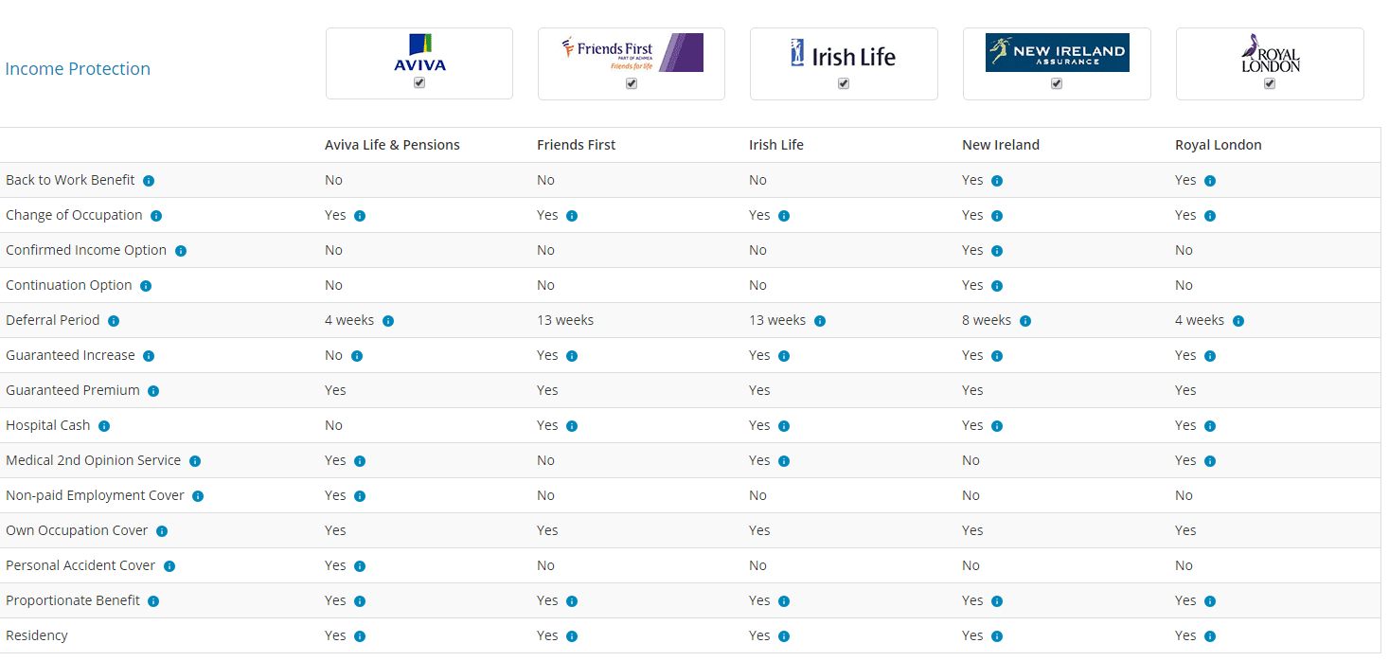Click info icon next to Own Occupation Cover
Image resolution: width=1389 pixels, height=661 pixels.
tap(162, 531)
